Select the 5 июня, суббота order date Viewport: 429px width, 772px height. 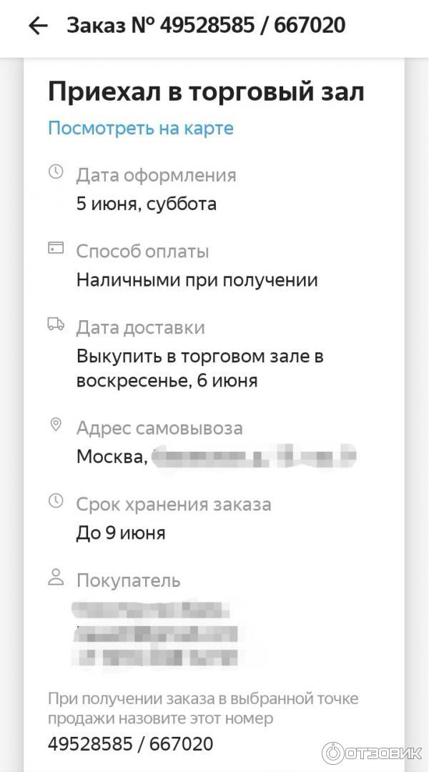[x=147, y=204]
